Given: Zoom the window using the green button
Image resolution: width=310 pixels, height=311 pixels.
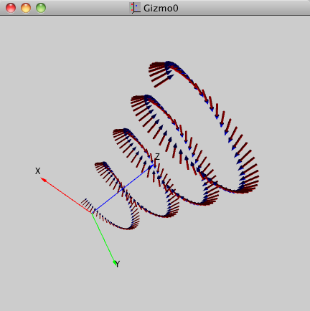Looking at the screenshot, I should click(41, 8).
